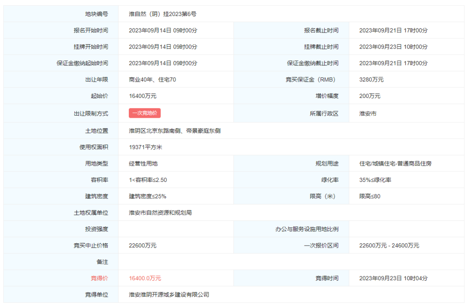Click the parcel number 淮自然（阴）挂2023第6号
Viewport: 467px width, 304px height.
(163, 14)
